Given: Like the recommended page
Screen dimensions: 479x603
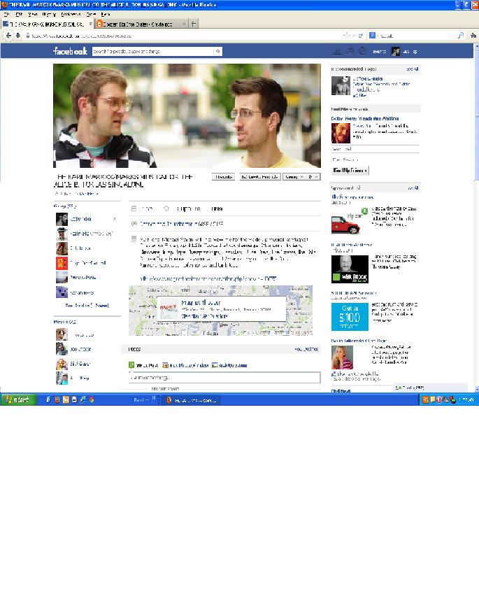Looking at the screenshot, I should [360, 95].
